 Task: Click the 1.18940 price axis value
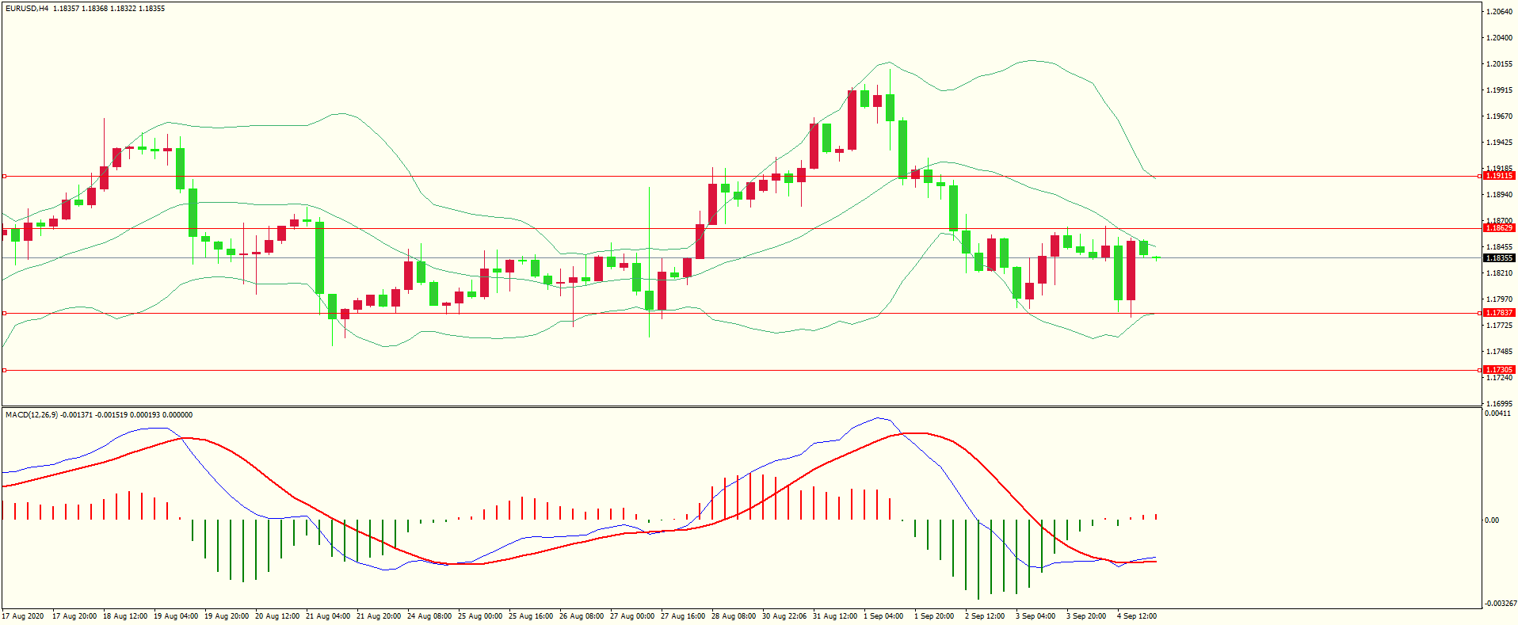coord(1499,195)
